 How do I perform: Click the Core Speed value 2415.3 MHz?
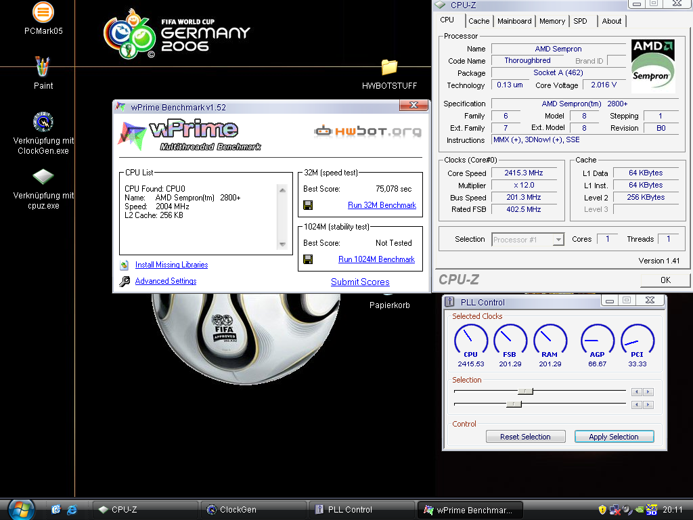click(524, 173)
